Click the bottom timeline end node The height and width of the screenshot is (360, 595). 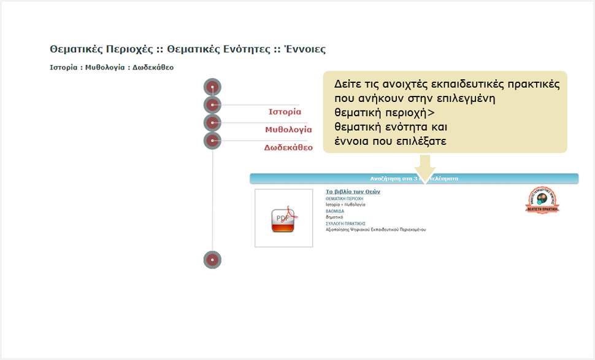[x=212, y=260]
